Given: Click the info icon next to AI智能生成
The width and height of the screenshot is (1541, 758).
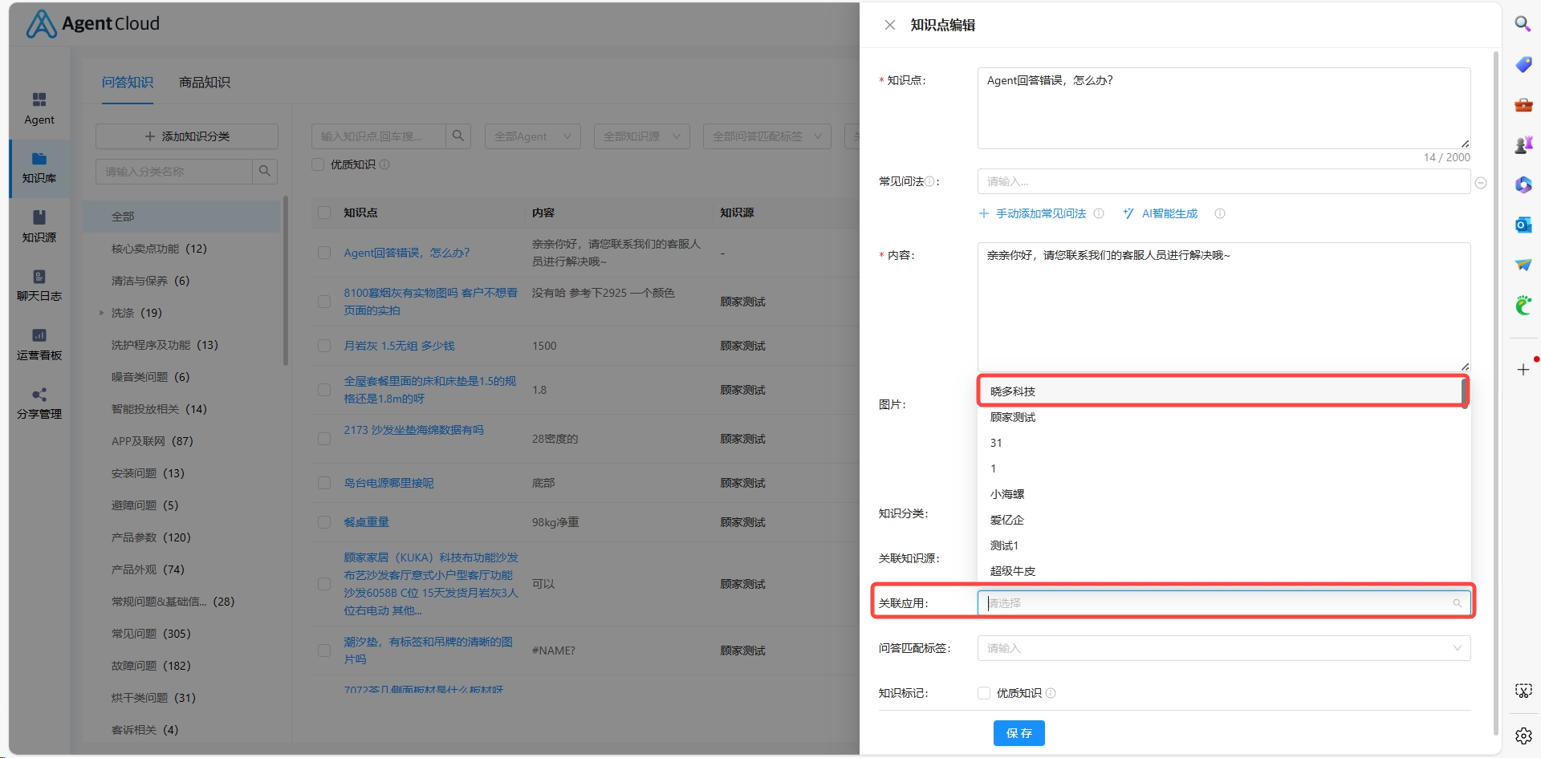Looking at the screenshot, I should (1220, 213).
